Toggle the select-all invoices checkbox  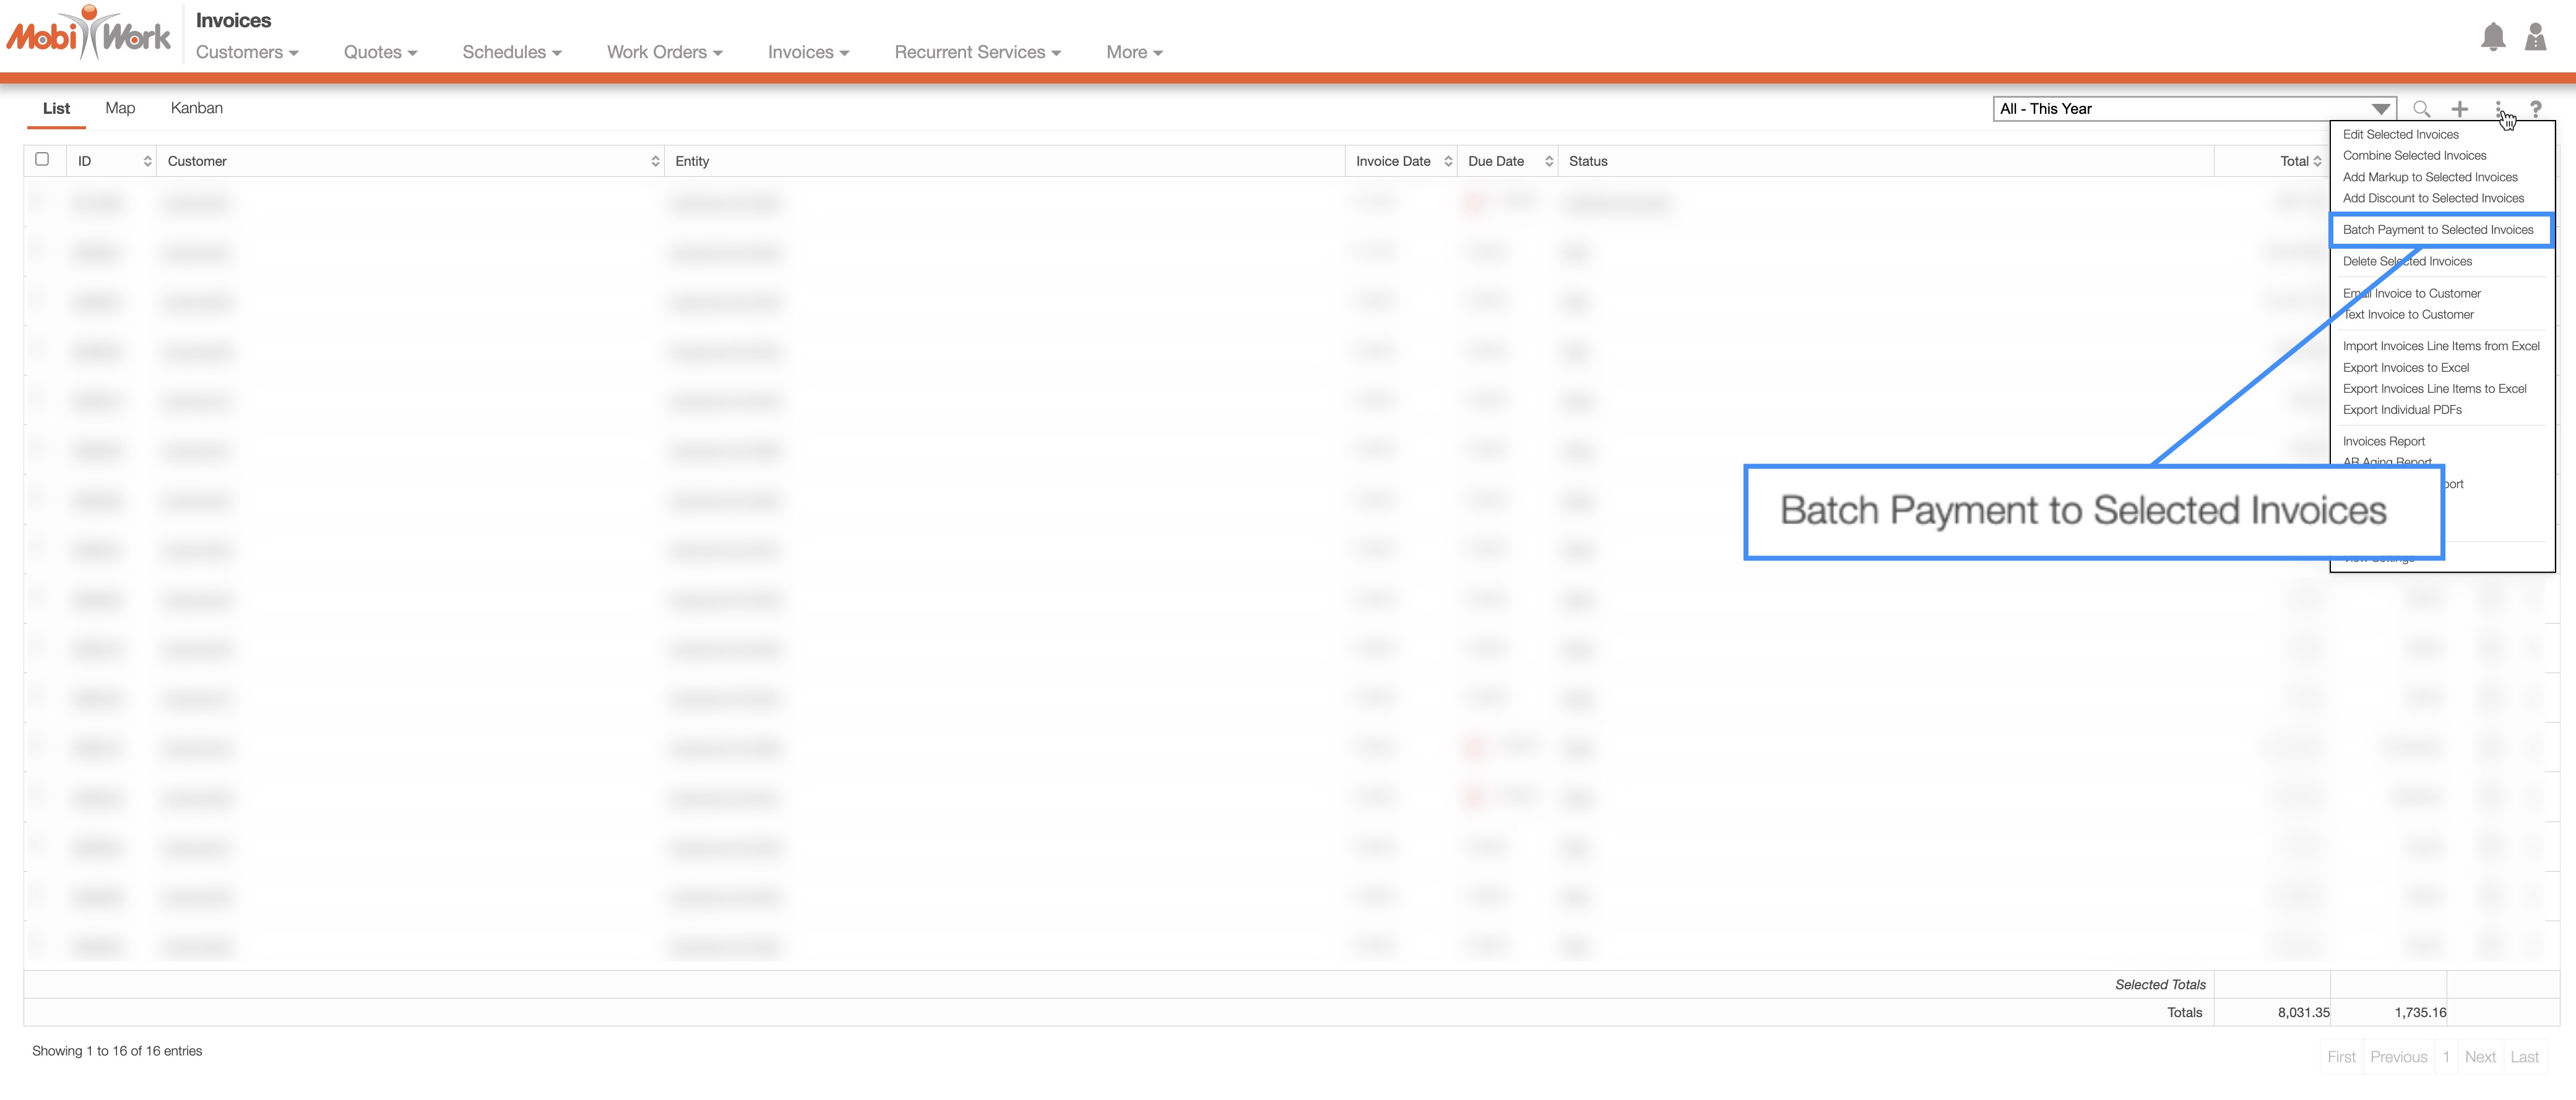pyautogui.click(x=42, y=159)
